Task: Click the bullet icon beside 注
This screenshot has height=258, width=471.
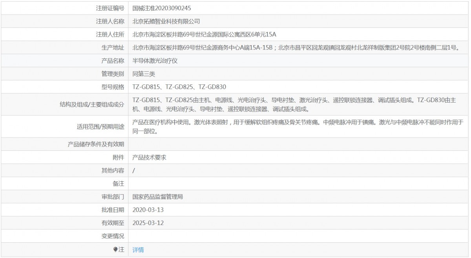Action: click(x=115, y=249)
